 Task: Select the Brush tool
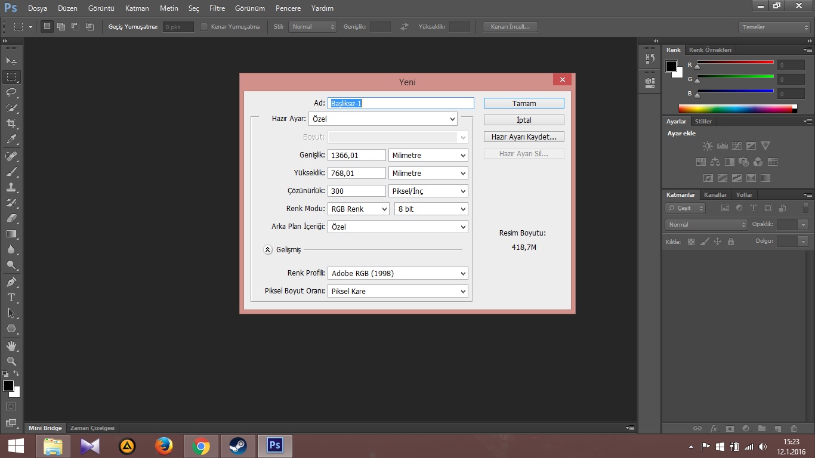click(x=11, y=172)
